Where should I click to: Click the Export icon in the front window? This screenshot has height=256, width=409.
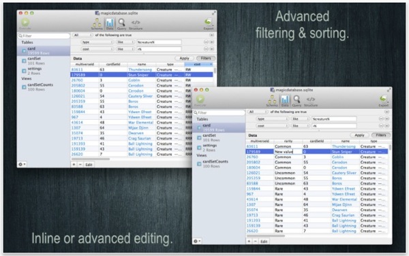click(x=383, y=101)
